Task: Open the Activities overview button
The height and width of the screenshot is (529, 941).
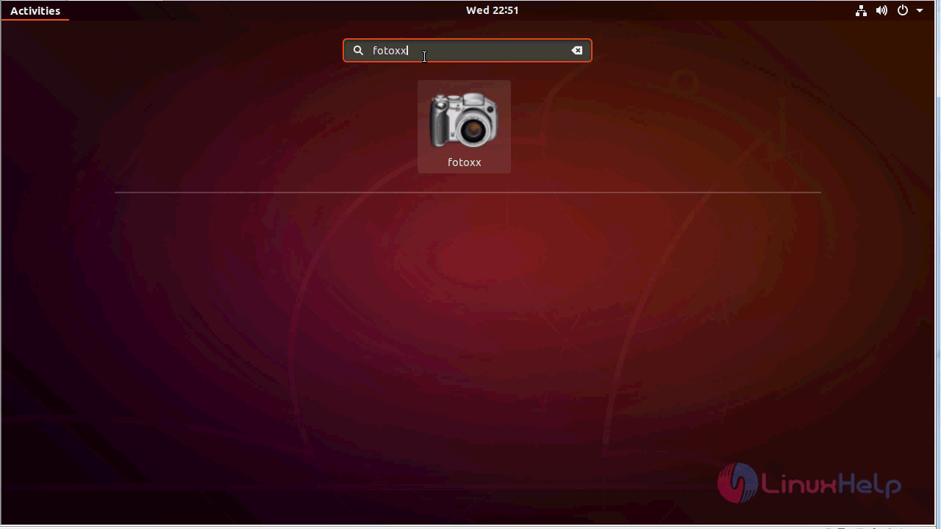Action: point(35,10)
